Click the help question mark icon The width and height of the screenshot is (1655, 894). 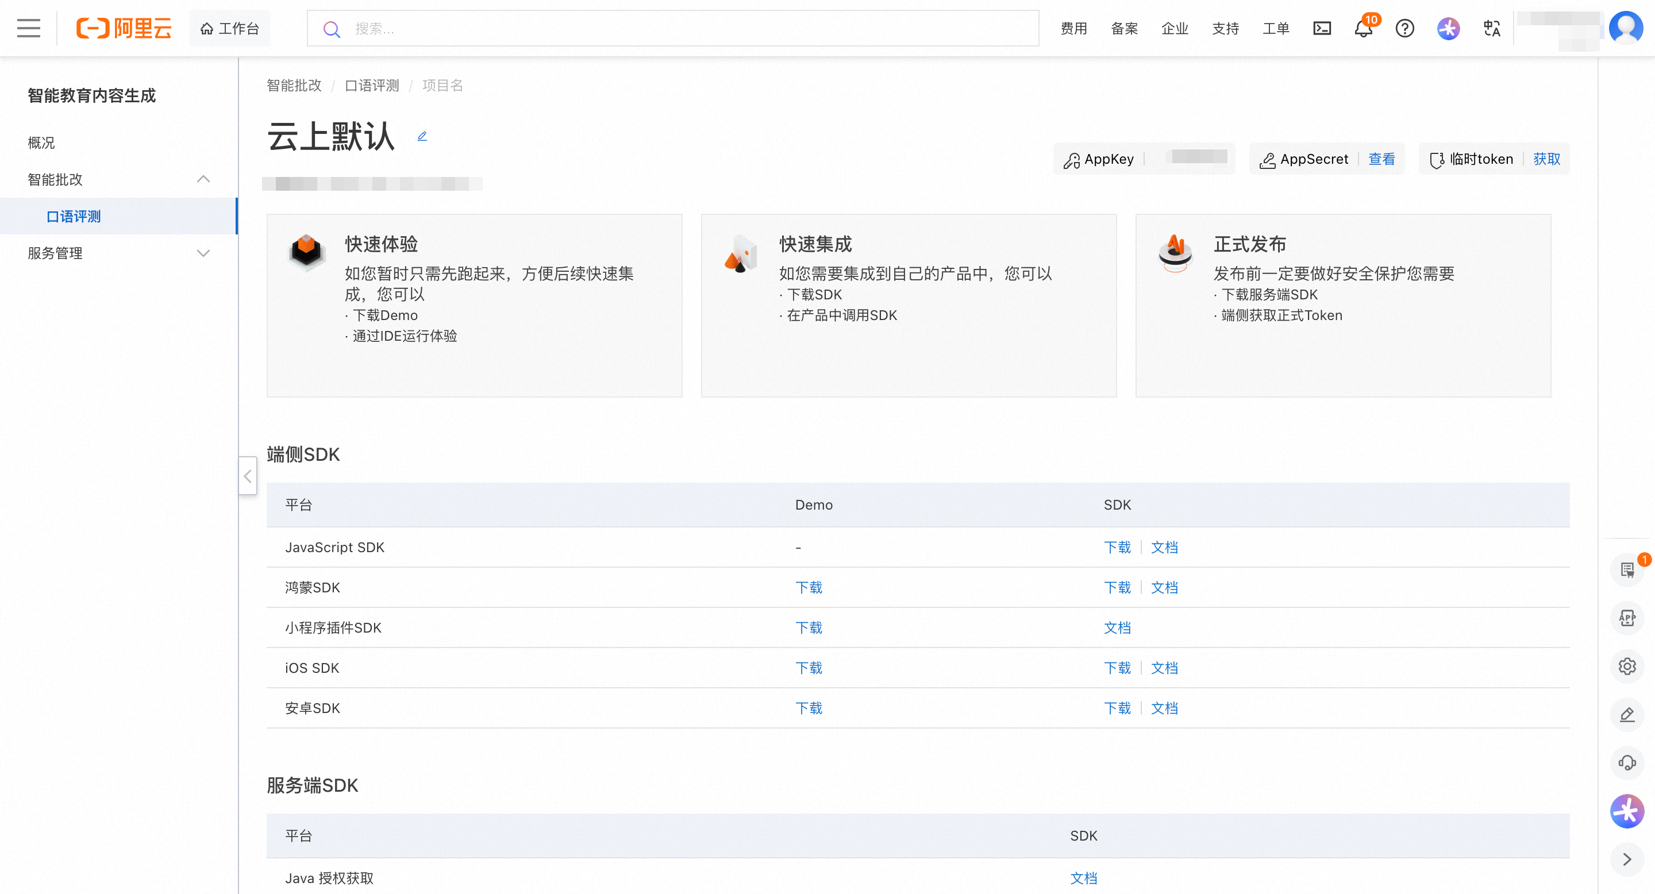tap(1404, 29)
